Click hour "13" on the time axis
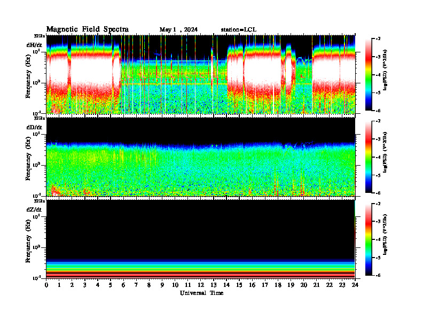423x327 pixels. 214,285
